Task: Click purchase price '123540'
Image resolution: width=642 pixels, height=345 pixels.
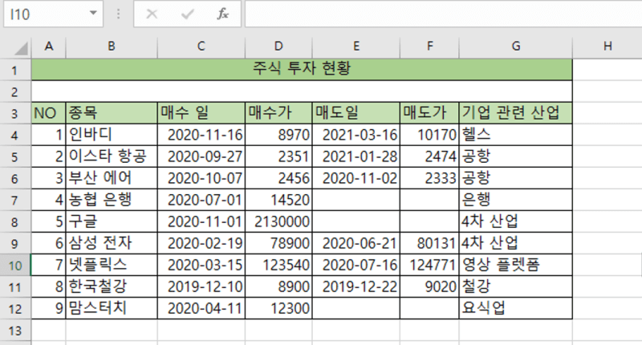Action: [x=278, y=265]
